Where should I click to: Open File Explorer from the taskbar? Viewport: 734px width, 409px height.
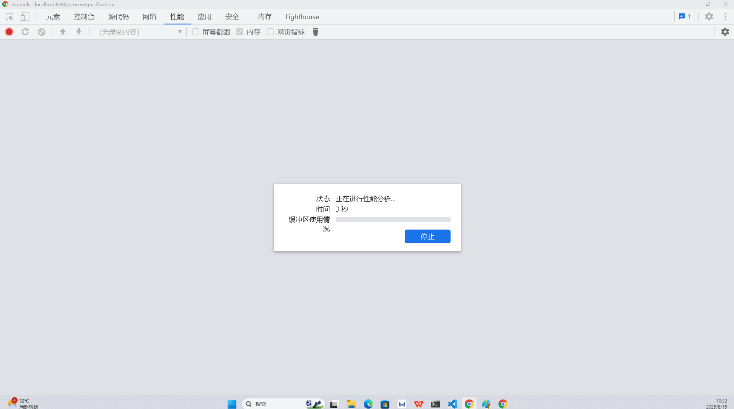352,404
